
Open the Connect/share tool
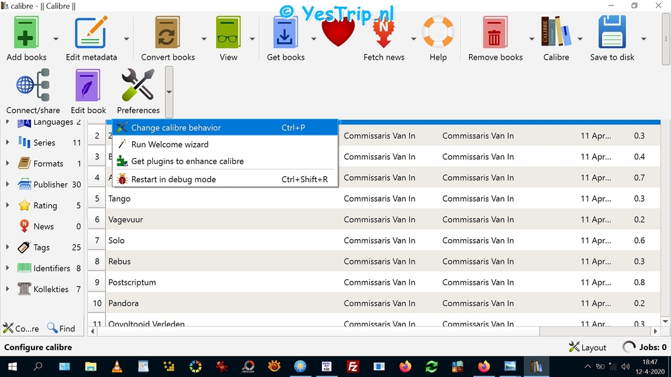pyautogui.click(x=33, y=86)
